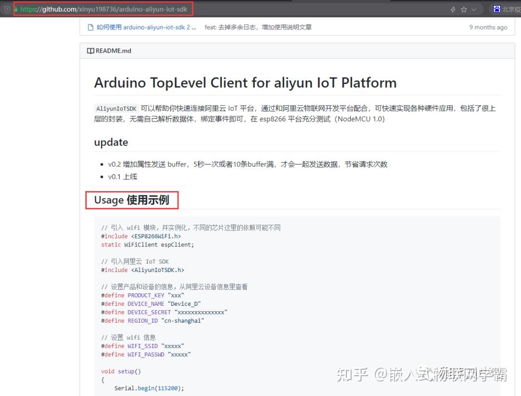Click the 9 months ago timestamp link
Image resolution: width=521 pixels, height=396 pixels.
488,27
